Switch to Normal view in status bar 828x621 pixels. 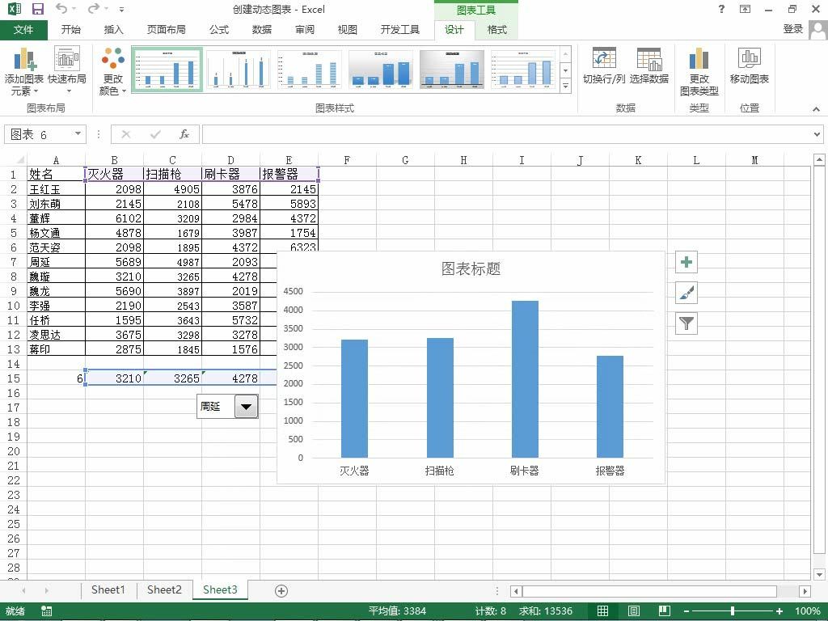[x=602, y=611]
